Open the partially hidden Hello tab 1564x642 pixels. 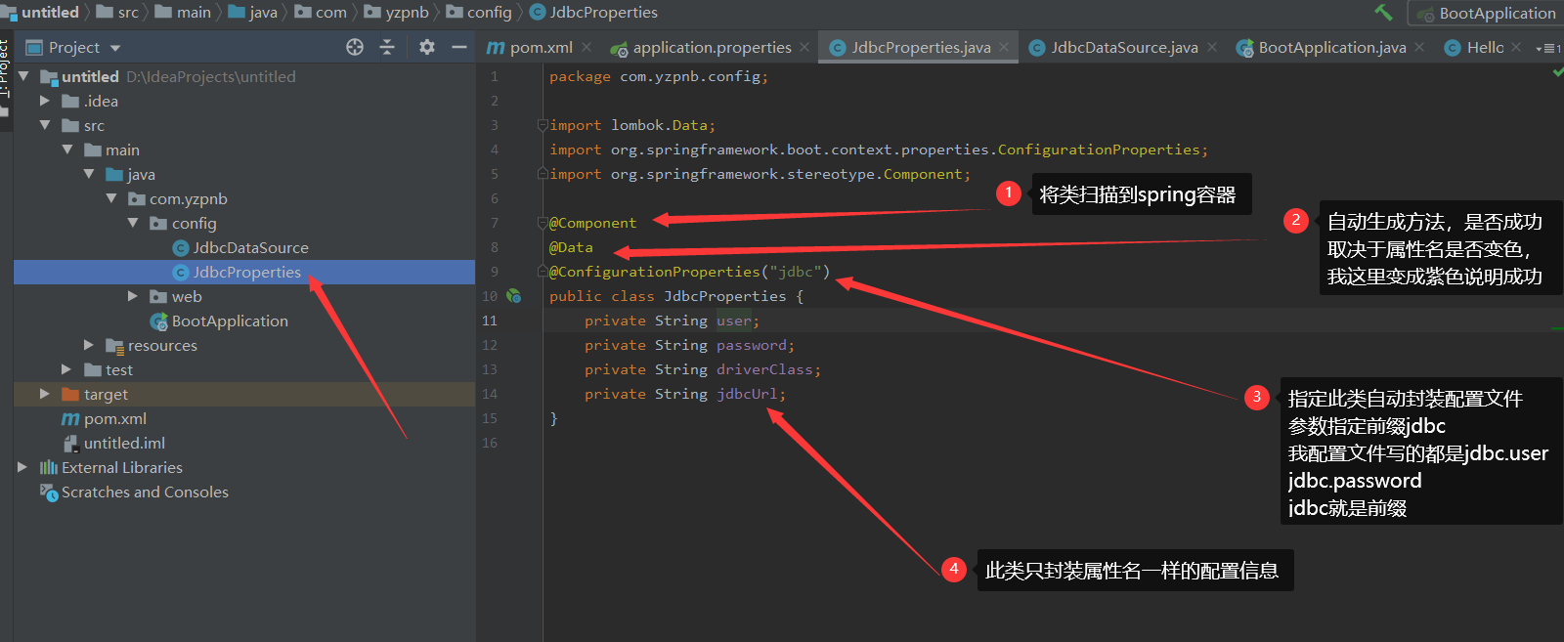pyautogui.click(x=1476, y=47)
